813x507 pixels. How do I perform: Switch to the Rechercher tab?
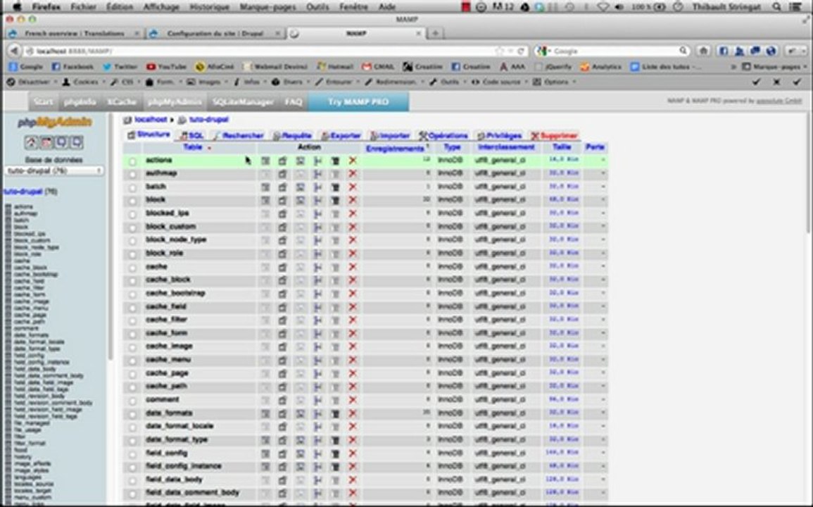pos(238,135)
